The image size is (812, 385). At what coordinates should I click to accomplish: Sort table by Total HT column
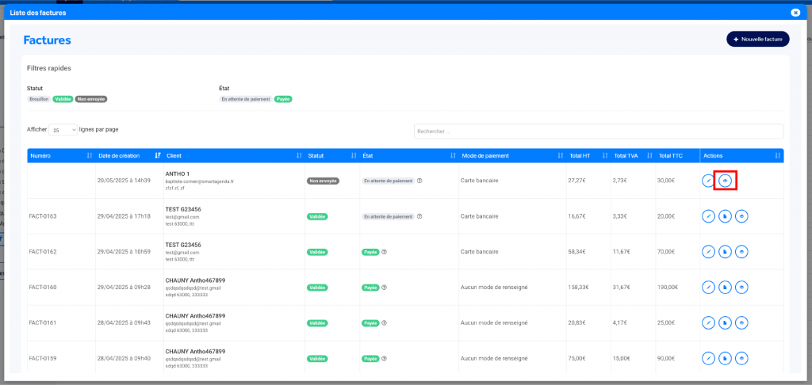[588, 156]
